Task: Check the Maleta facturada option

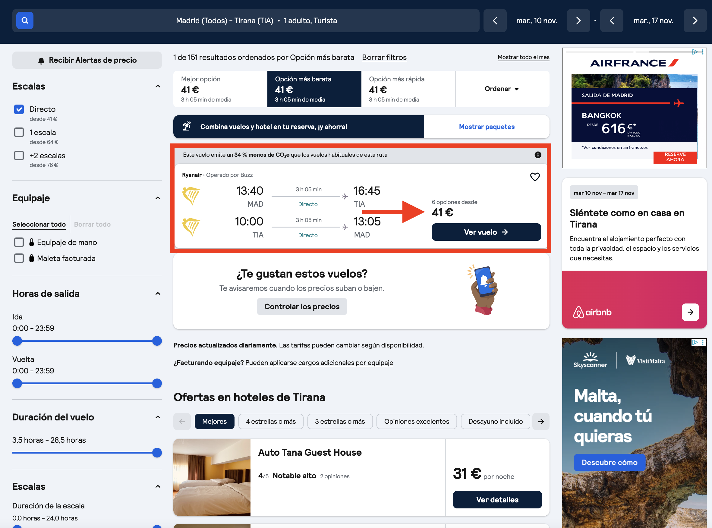Action: pos(19,258)
